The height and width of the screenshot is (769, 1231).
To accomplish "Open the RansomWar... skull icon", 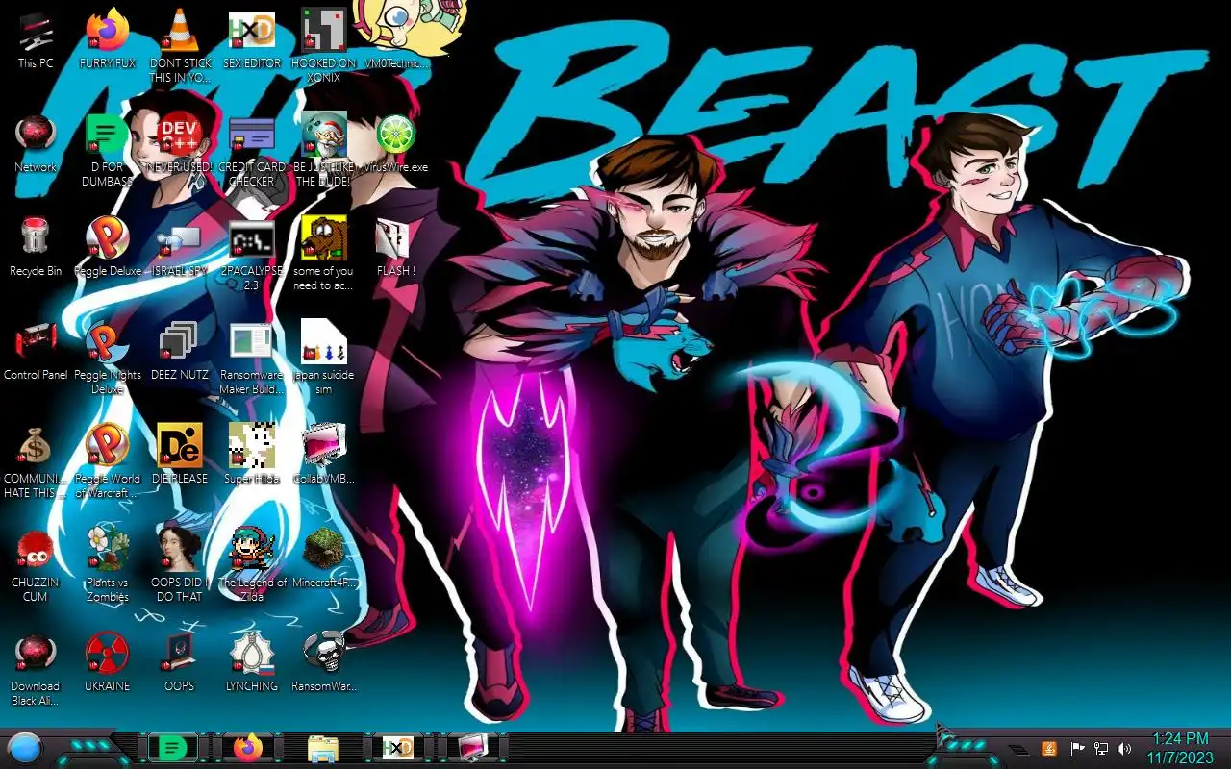I will 323,661.
